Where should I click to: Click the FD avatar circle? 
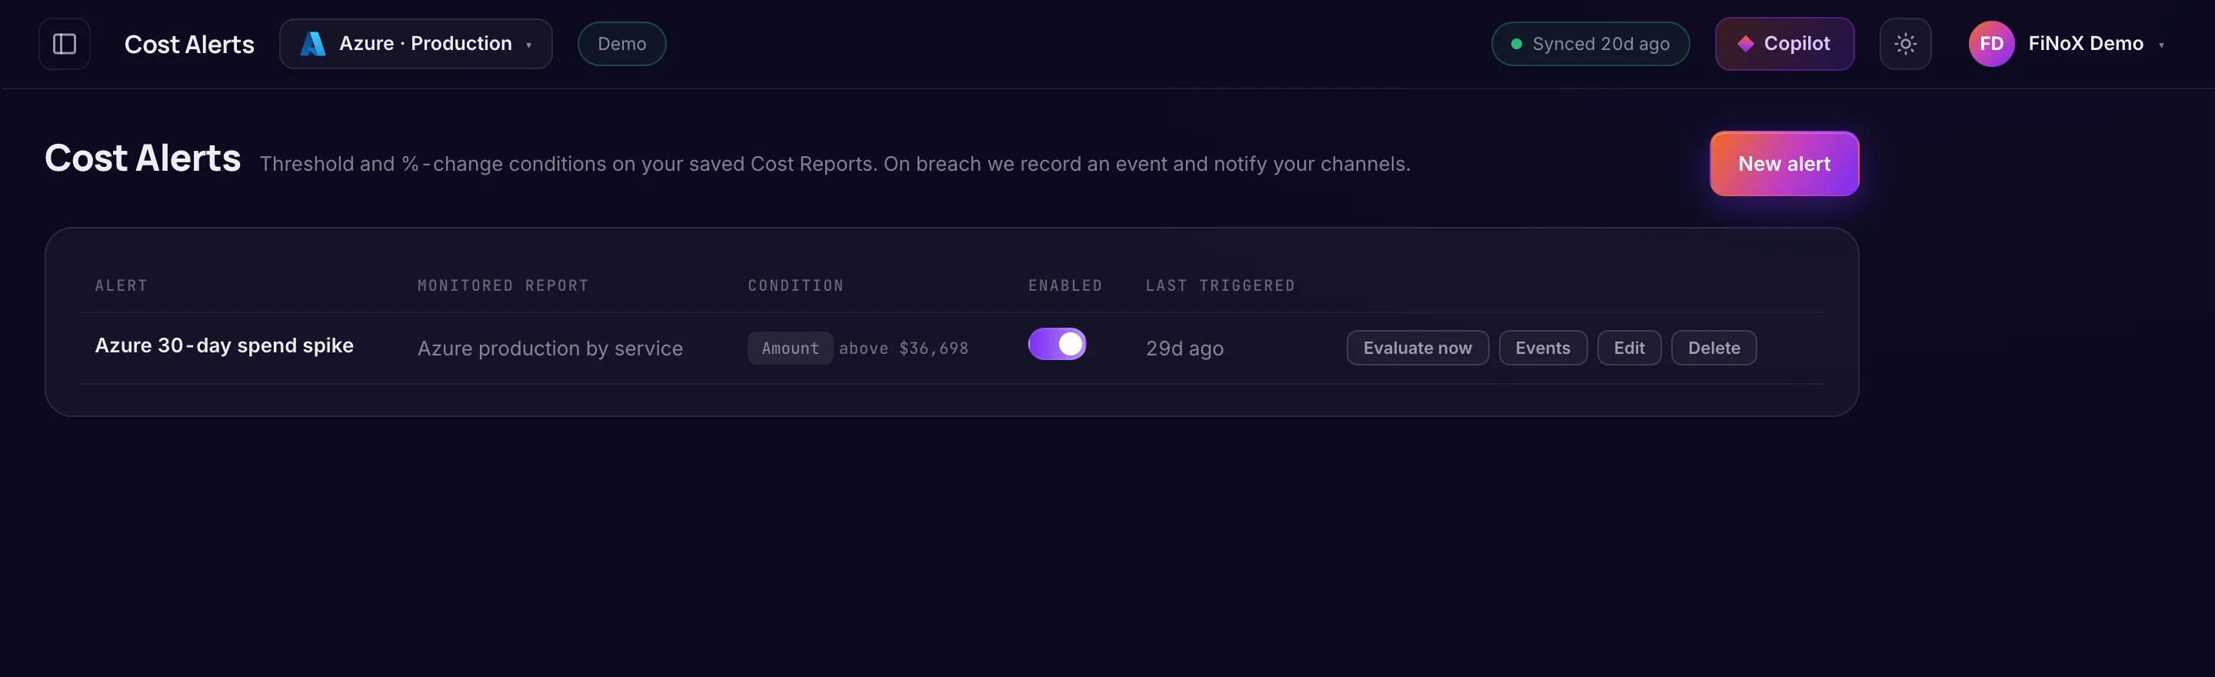pyautogui.click(x=1991, y=44)
